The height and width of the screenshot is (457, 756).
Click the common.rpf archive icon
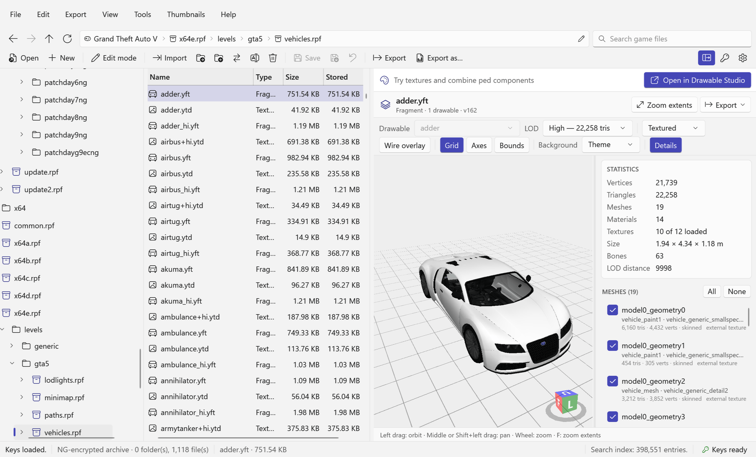click(x=6, y=225)
